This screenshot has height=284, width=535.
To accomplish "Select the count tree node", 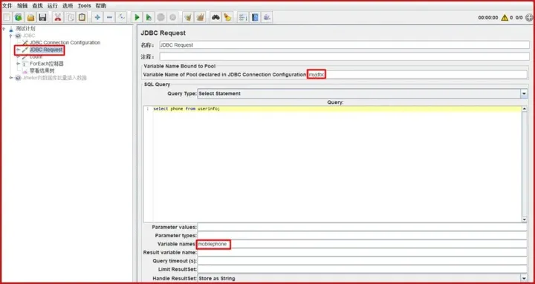I will point(36,57).
